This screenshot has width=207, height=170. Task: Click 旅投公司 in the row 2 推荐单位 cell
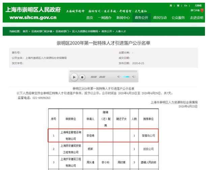(x=148, y=149)
